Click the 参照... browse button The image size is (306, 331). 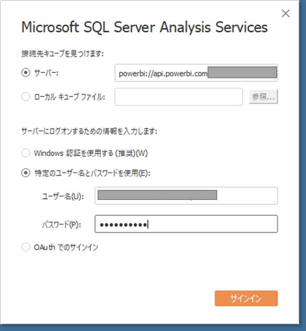pos(263,97)
